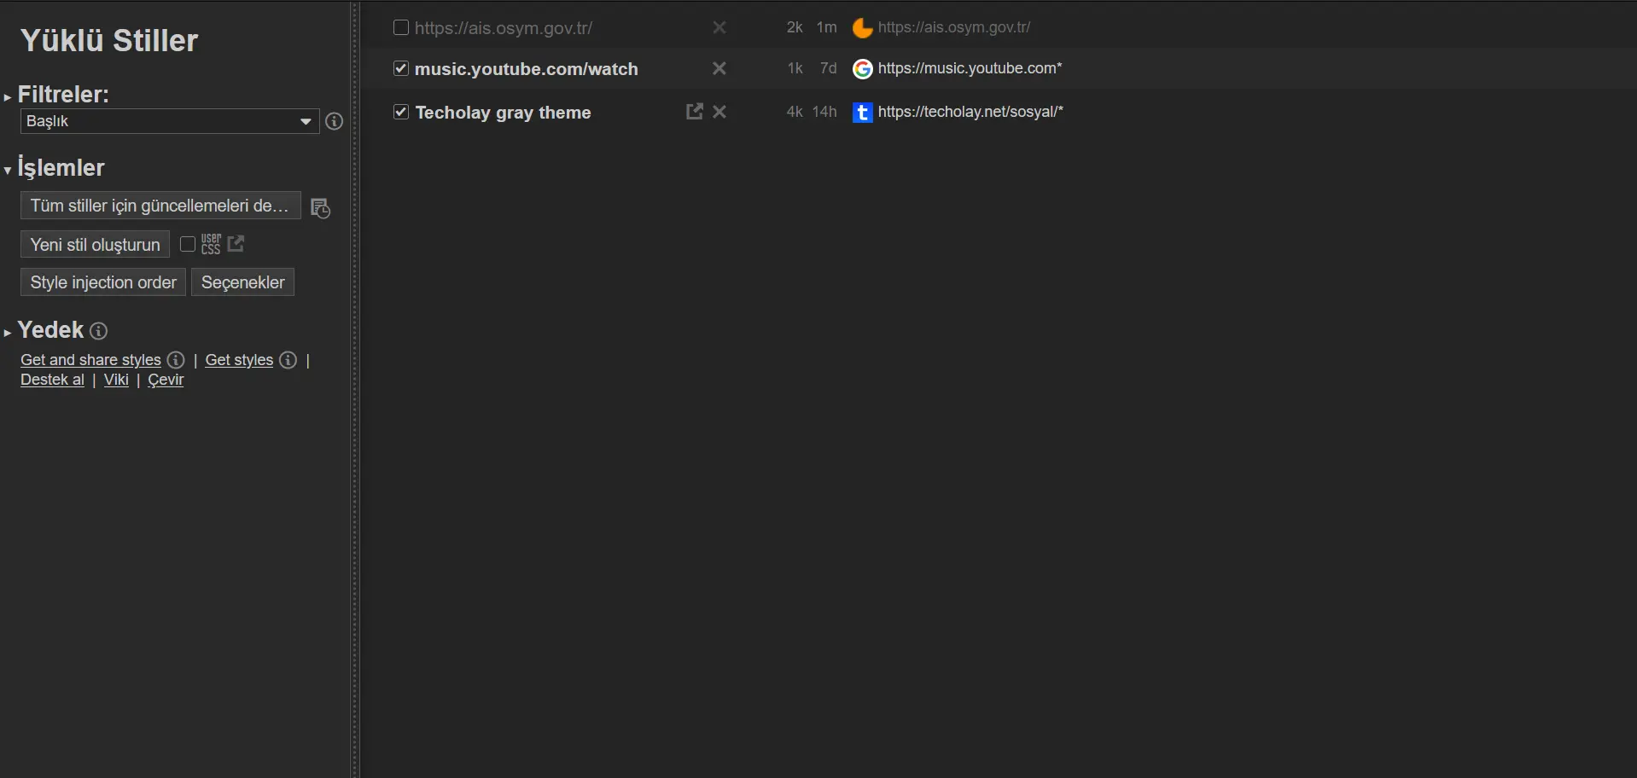Collapse the İşlemler section
1637x778 pixels.
click(55, 167)
